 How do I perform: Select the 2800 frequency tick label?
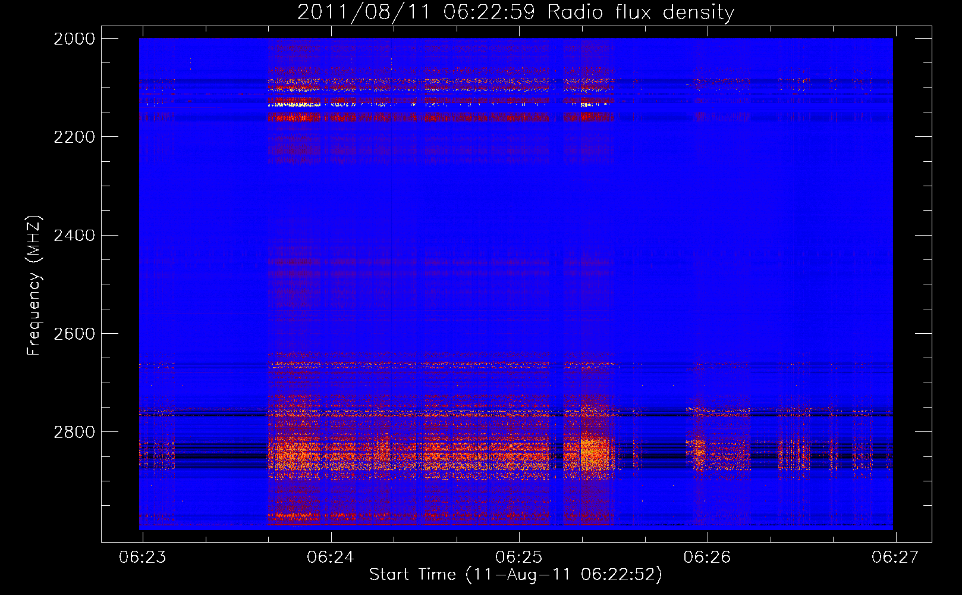(74, 432)
